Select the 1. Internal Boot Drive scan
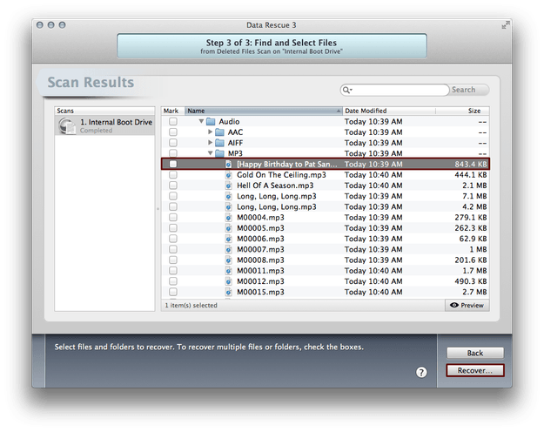This screenshot has height=432, width=544. [x=104, y=125]
